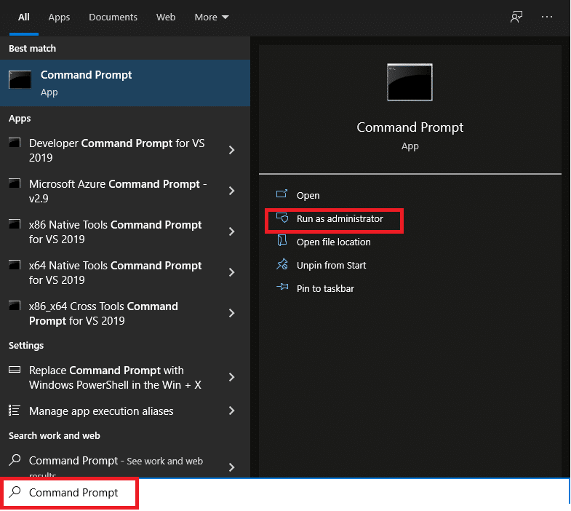Click the Unpin from Start pin icon
The height and width of the screenshot is (511, 571).
pos(282,265)
